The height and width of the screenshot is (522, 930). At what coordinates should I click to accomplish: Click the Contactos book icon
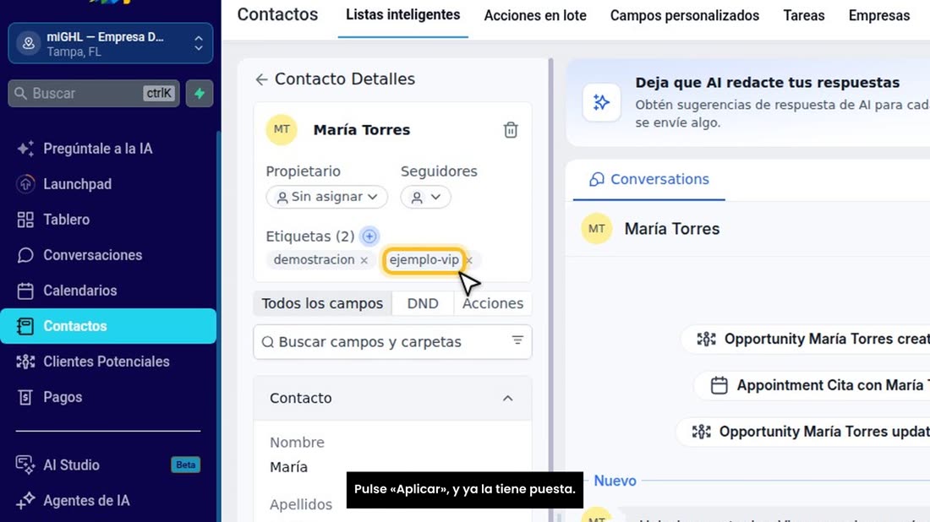25,326
